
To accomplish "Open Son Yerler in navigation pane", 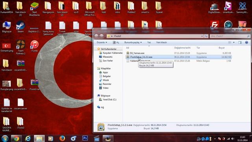I will [x=106, y=61].
